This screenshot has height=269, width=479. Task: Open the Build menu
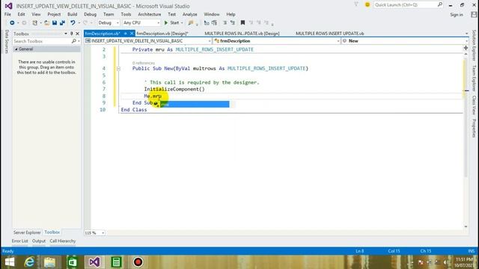[x=72, y=14]
